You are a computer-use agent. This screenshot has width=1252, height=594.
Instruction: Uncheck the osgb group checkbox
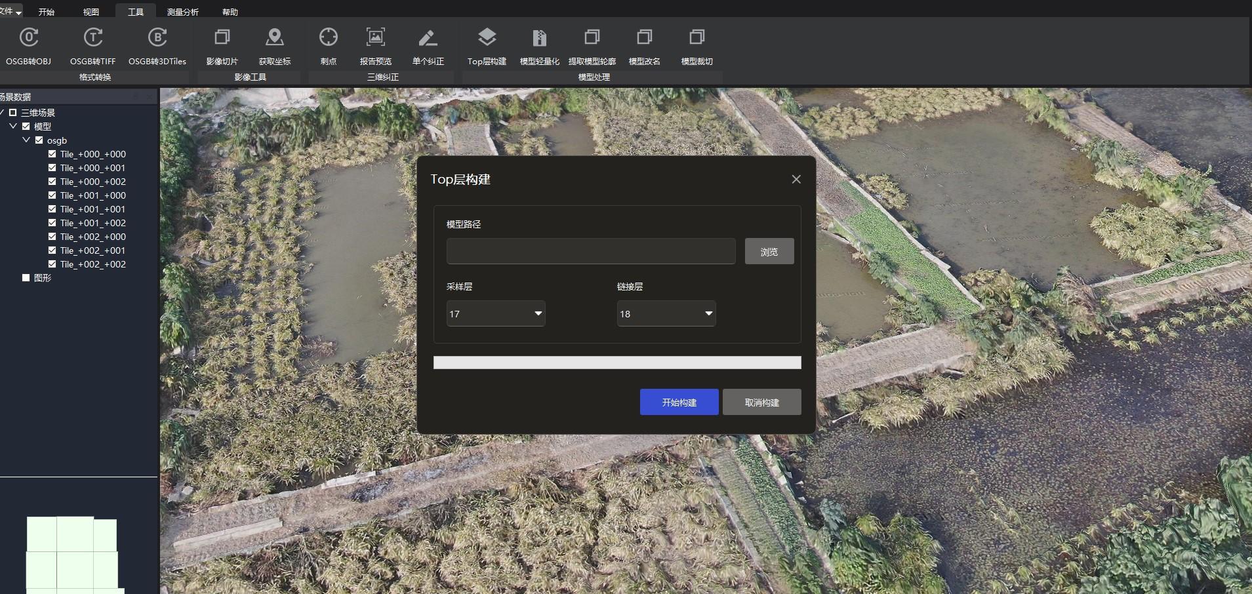point(39,140)
